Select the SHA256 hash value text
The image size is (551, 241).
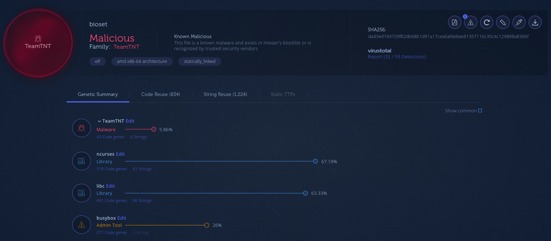click(x=448, y=36)
